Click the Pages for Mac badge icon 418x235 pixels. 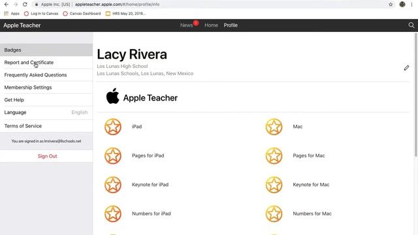(x=274, y=155)
